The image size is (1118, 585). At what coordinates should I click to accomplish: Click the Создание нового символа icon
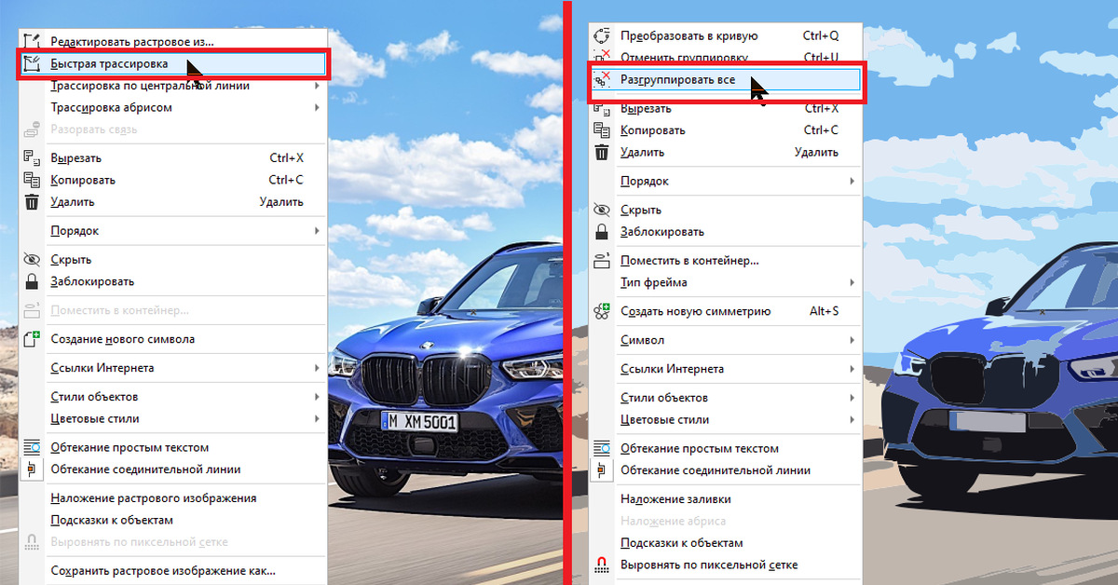pyautogui.click(x=33, y=339)
